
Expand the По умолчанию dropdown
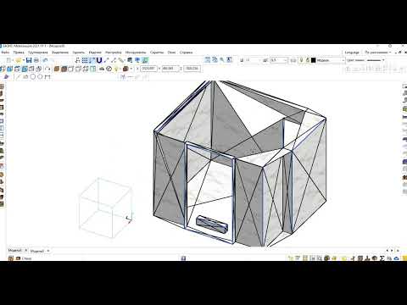point(378,53)
